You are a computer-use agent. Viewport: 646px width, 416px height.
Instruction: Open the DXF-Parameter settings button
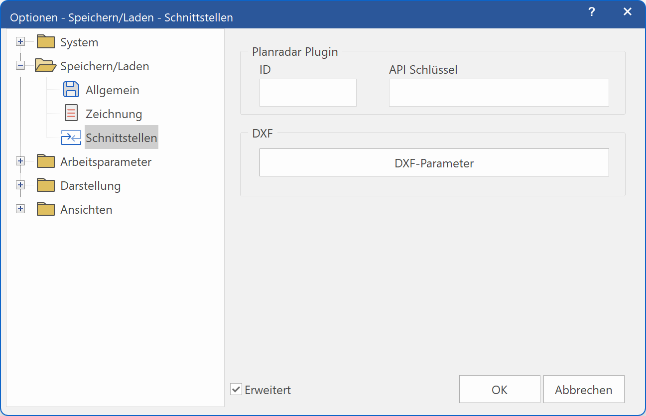[434, 162]
